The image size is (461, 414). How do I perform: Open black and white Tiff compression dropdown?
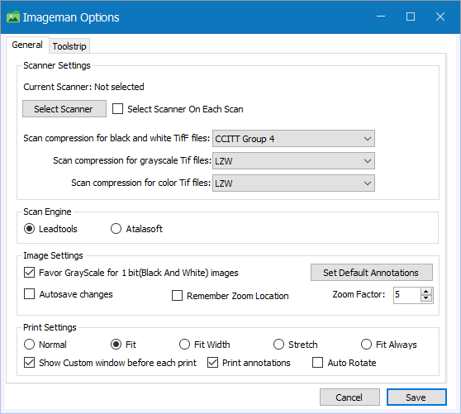pyautogui.click(x=293, y=139)
